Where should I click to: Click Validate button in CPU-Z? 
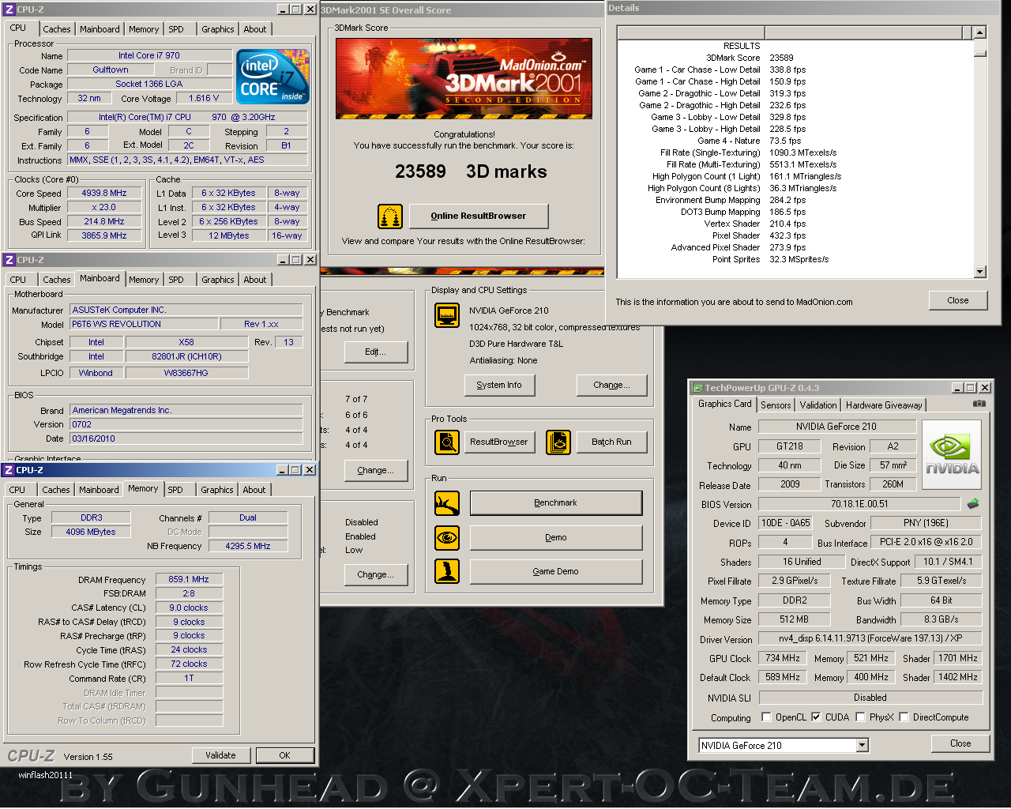click(220, 755)
